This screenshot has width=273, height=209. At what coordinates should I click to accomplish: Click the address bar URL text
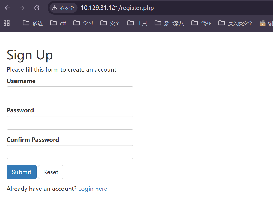tap(117, 8)
